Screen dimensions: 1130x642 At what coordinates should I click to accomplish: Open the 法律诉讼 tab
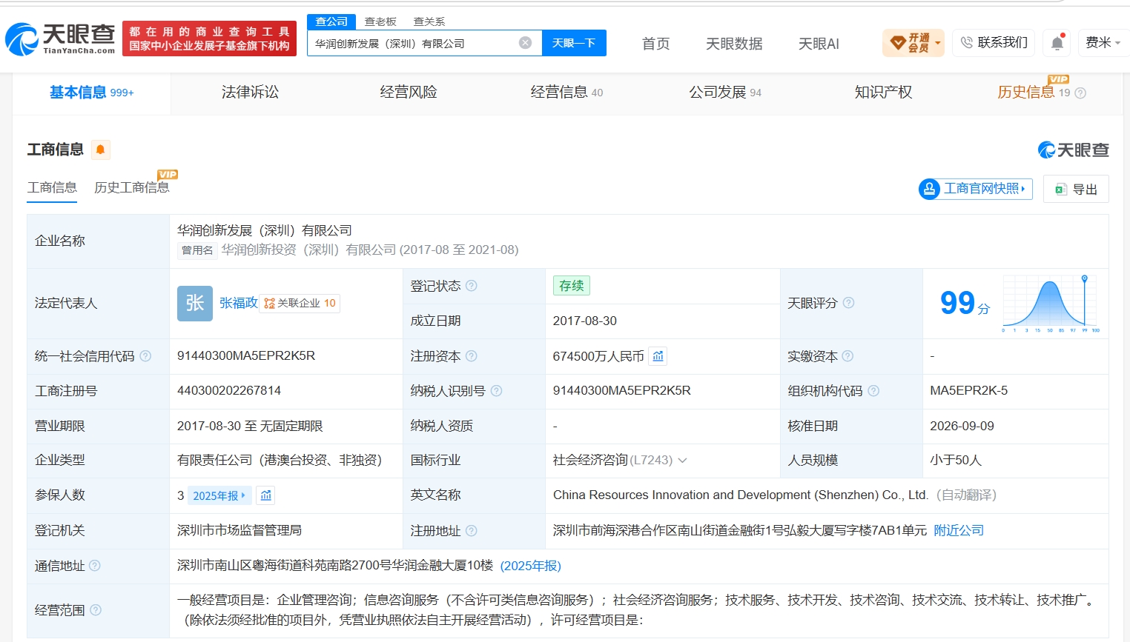(251, 93)
